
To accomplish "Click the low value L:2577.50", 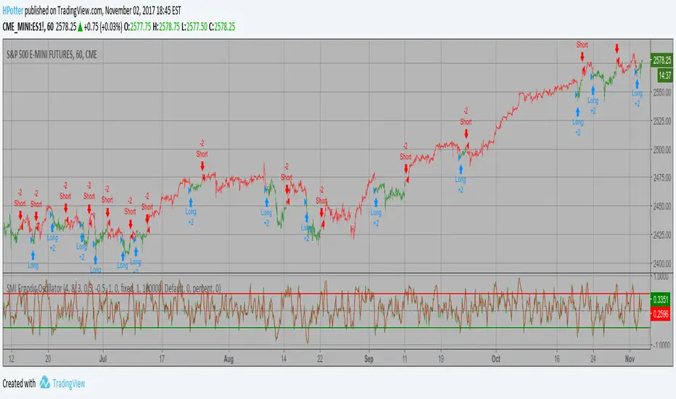I will pos(194,27).
